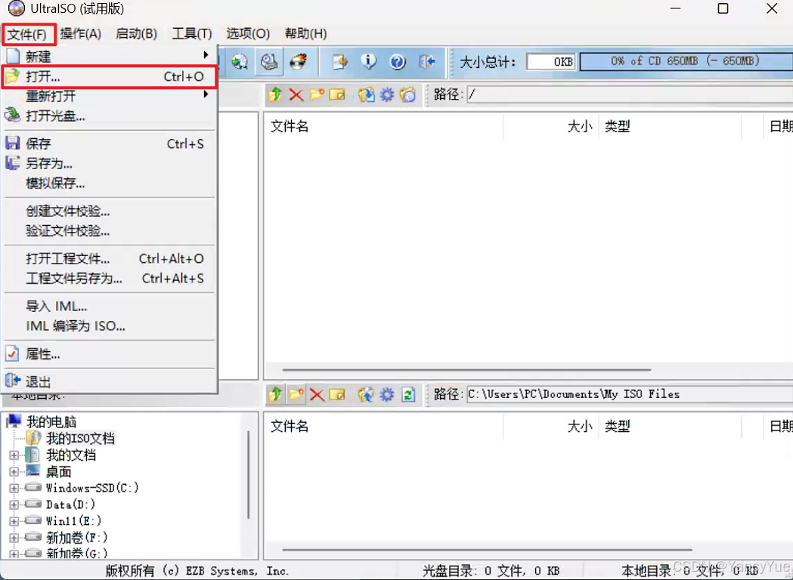Screen dimensions: 793x580
Task: Click the red X delete icon in local pane
Action: click(317, 394)
